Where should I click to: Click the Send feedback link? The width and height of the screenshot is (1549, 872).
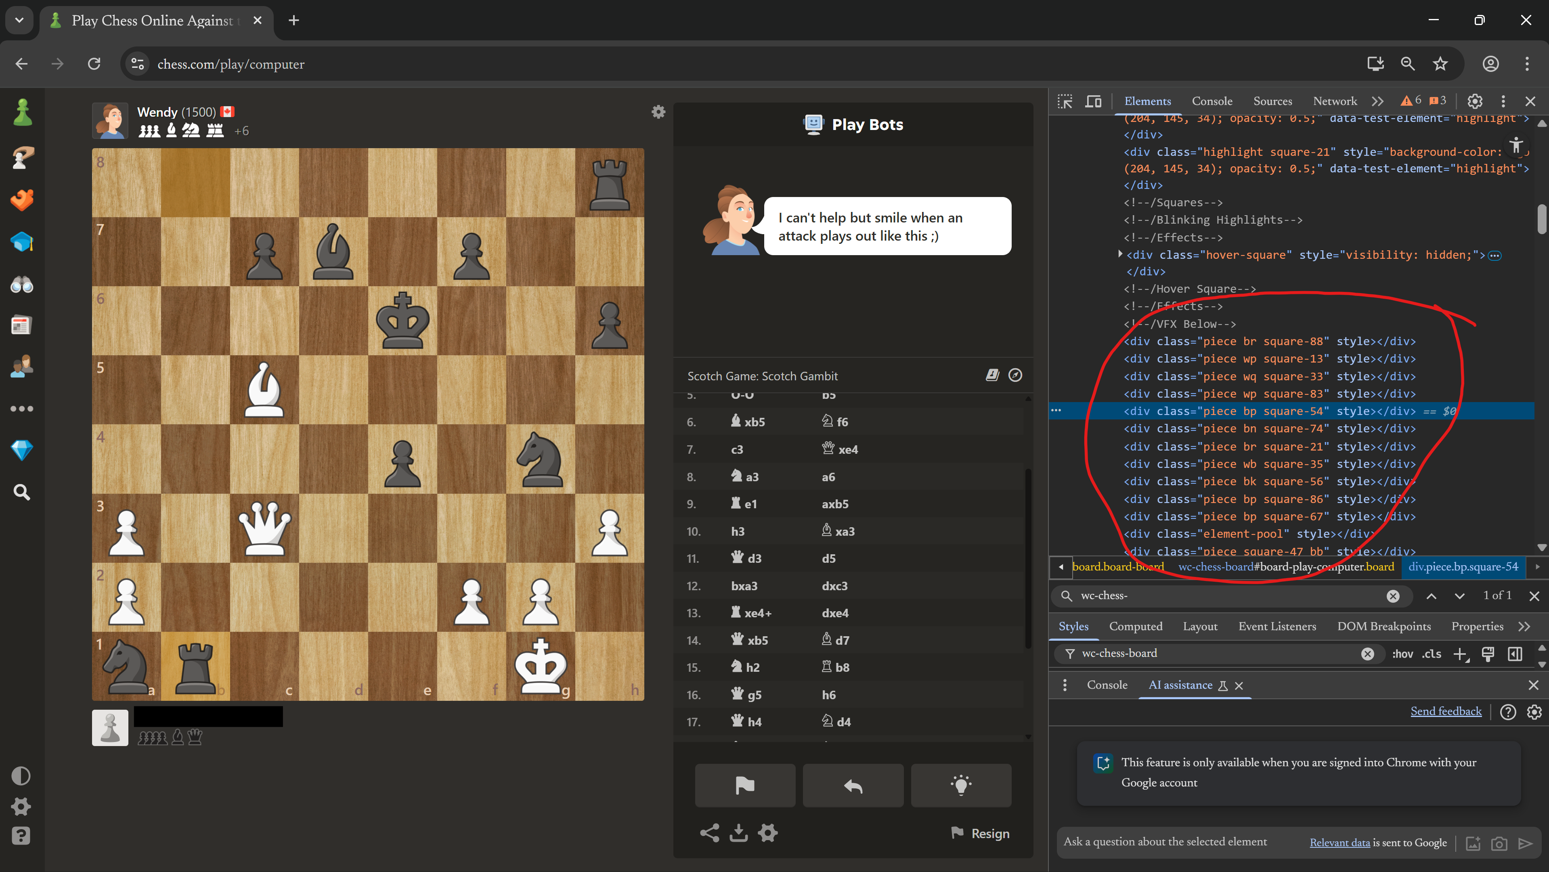[x=1446, y=711]
